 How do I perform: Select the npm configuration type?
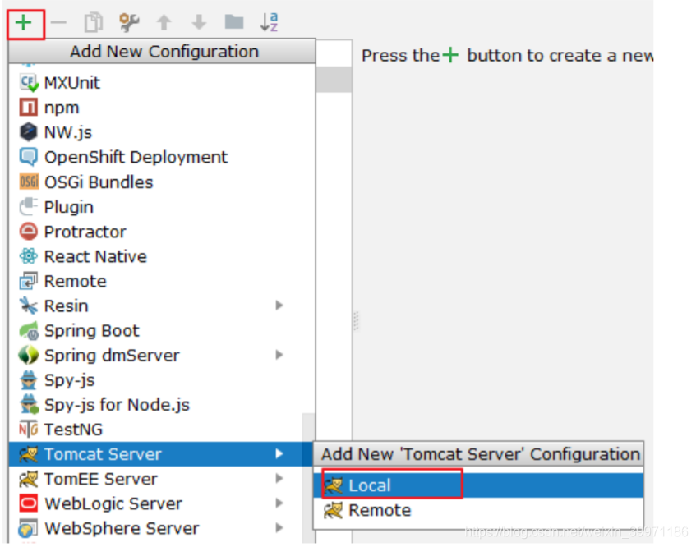(162, 108)
